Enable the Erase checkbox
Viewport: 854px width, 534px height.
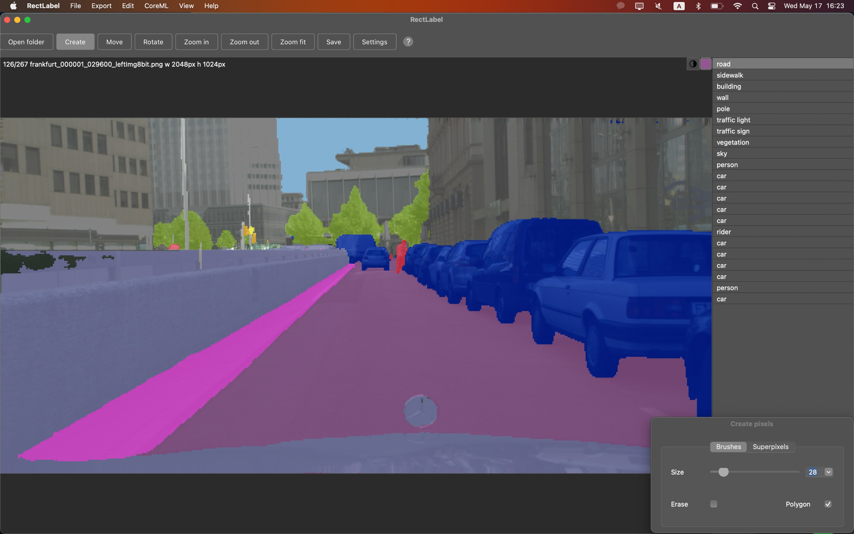(714, 504)
